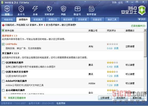This screenshot has height=106, width=148.
Task: Click the 求助 link in title bar
Action: (x=114, y=2)
